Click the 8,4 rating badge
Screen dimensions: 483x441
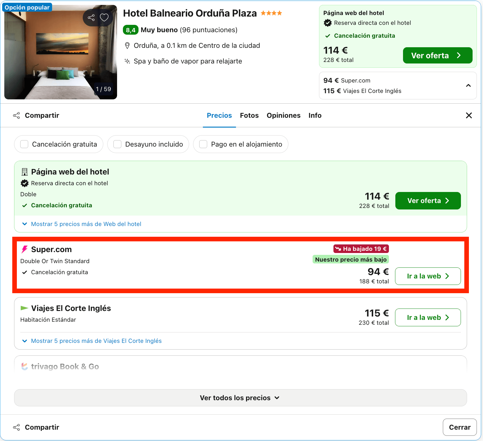tap(131, 30)
